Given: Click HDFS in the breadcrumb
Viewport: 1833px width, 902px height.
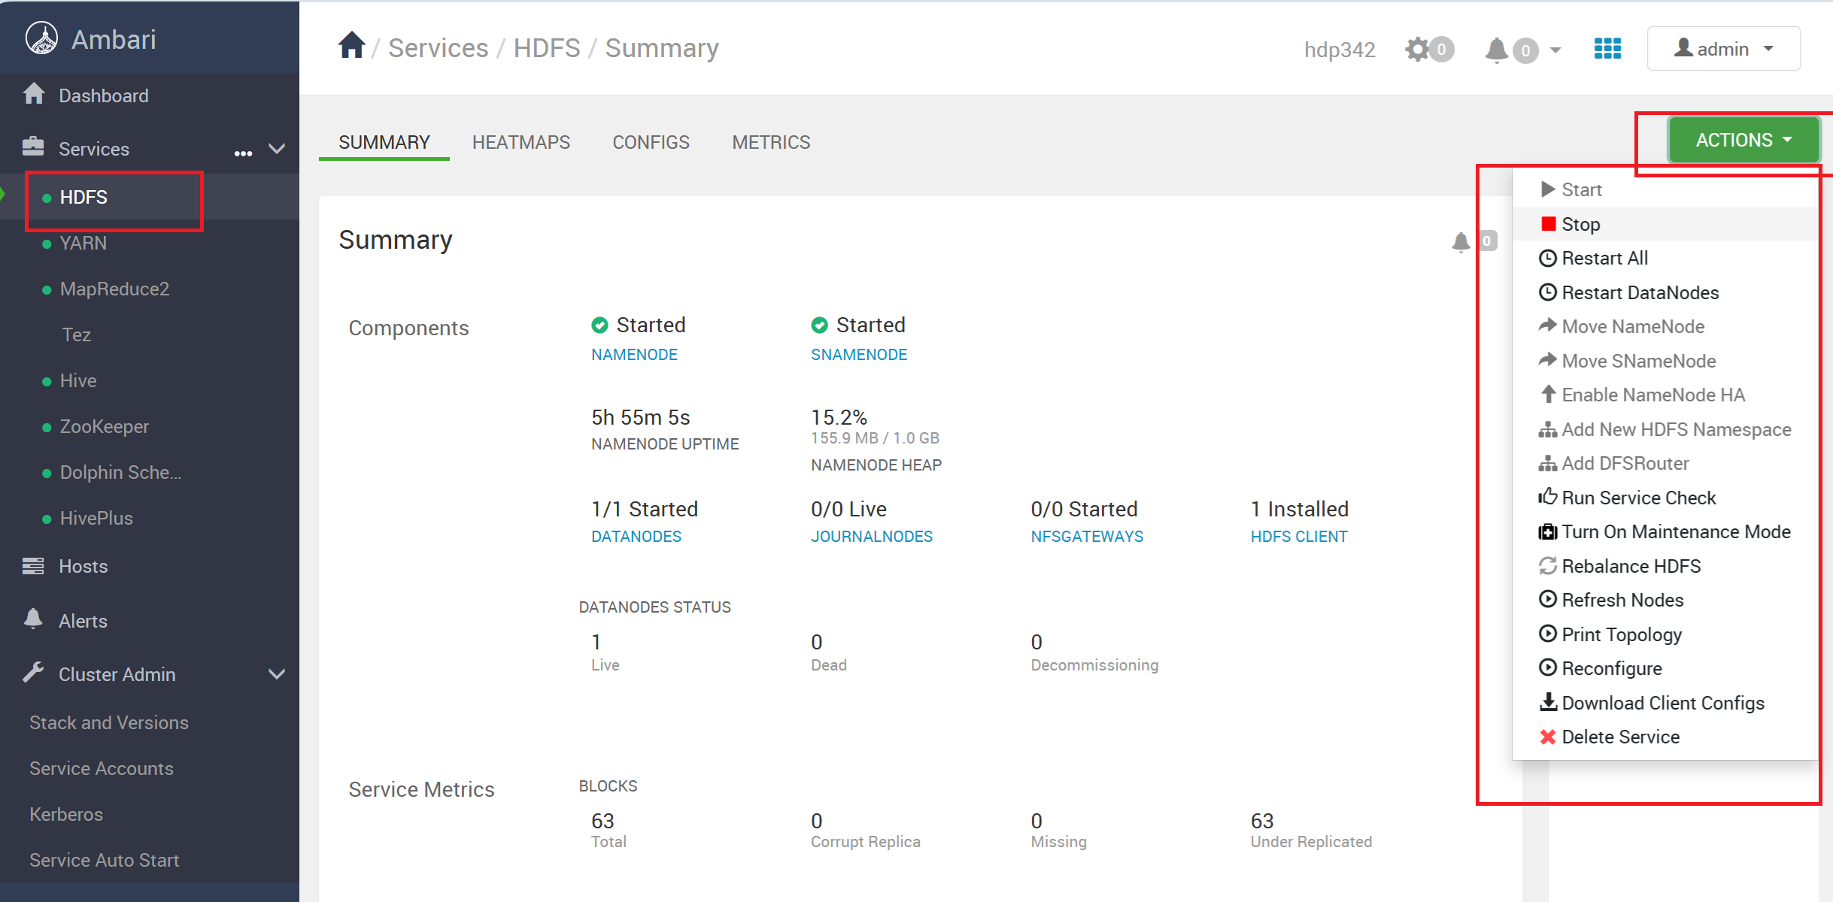Looking at the screenshot, I should click(x=547, y=48).
